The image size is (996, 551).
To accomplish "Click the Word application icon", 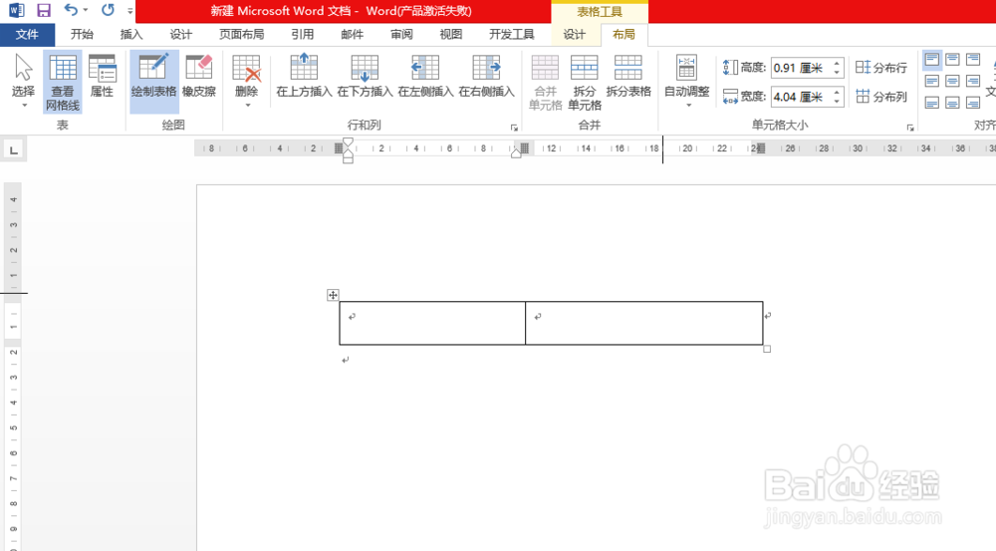I will pos(17,10).
